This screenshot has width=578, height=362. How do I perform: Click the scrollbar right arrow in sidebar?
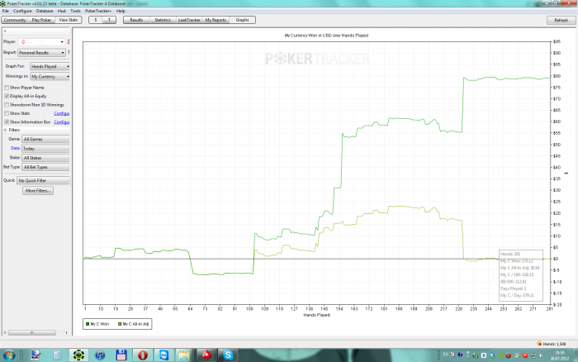66,333
